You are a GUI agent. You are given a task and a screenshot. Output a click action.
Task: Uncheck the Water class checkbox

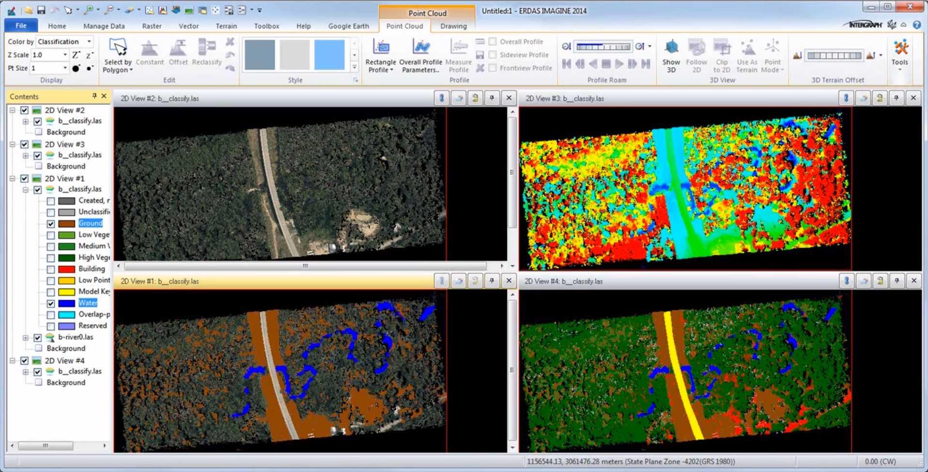(51, 303)
